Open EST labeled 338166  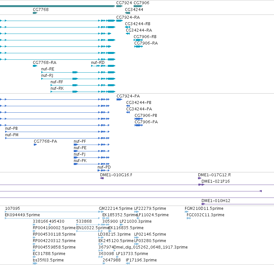pyautogui.click(x=40, y=221)
